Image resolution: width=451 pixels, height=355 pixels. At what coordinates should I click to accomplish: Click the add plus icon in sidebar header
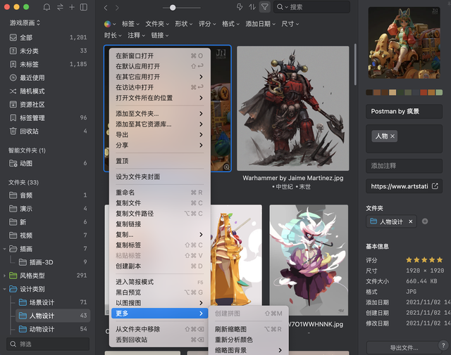pos(71,7)
